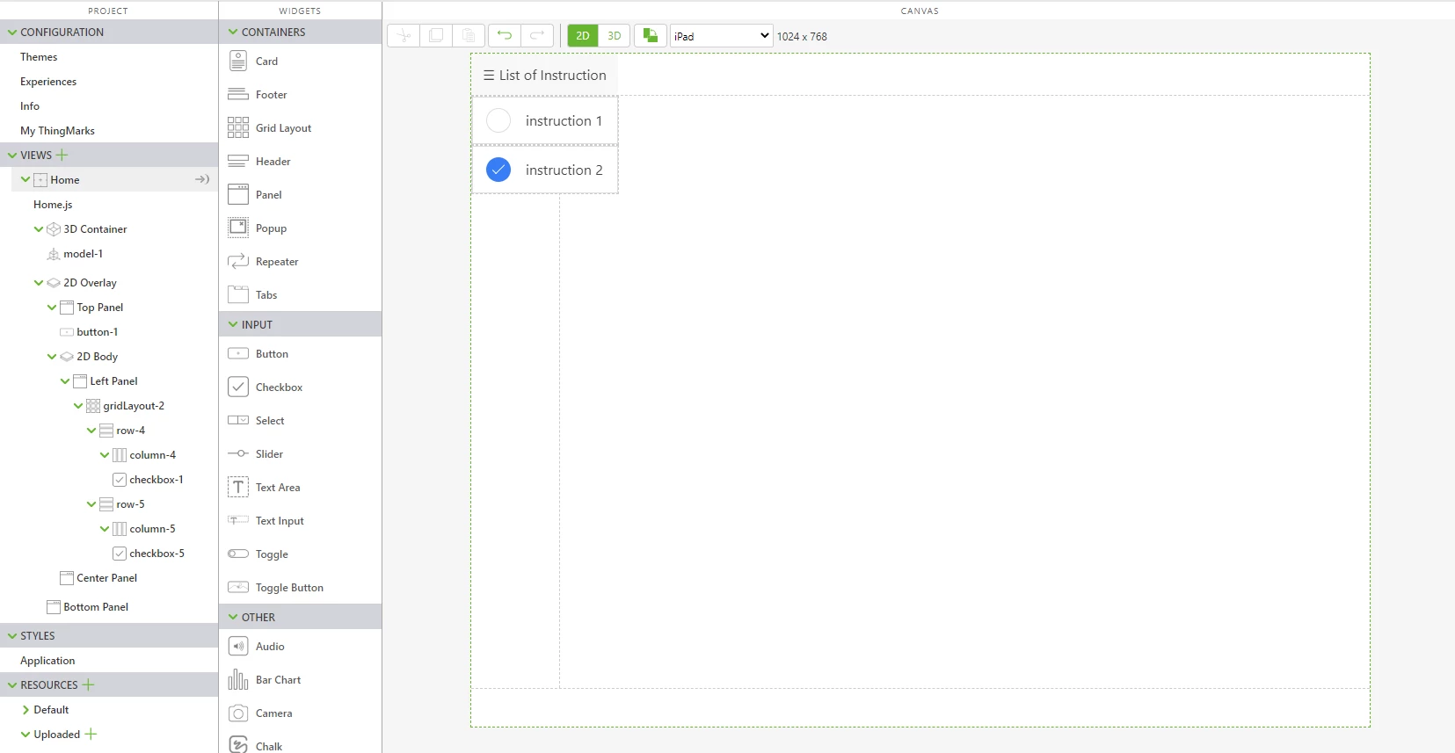Open Application styles
1455x753 pixels.
pos(47,660)
